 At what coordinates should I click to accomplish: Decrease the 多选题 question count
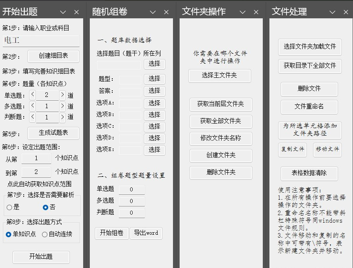[x=33, y=106]
